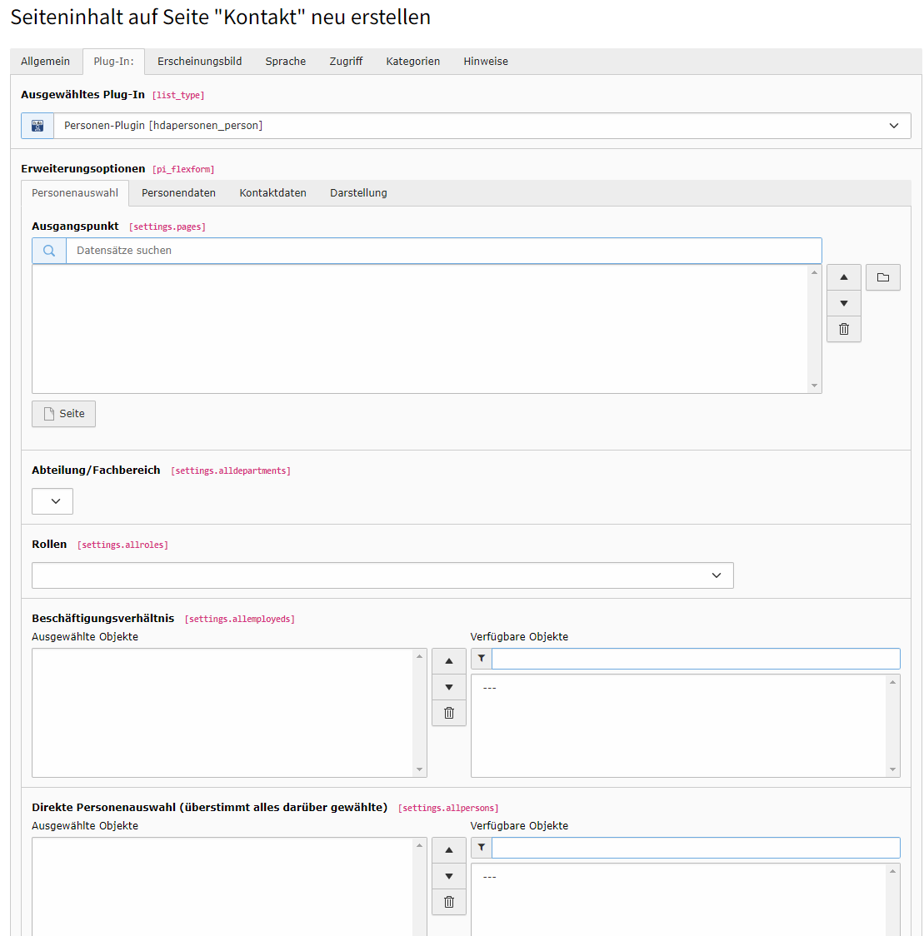Open the Zugriff tab
This screenshot has height=936, width=924.
coord(346,62)
